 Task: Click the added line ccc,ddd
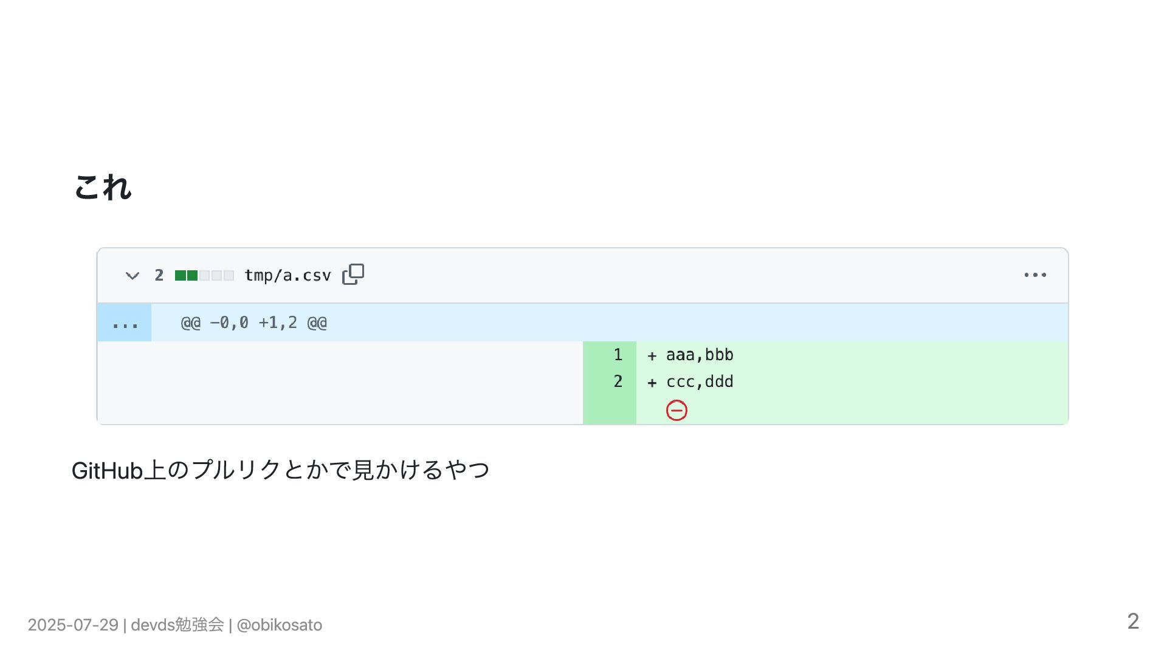pos(700,381)
